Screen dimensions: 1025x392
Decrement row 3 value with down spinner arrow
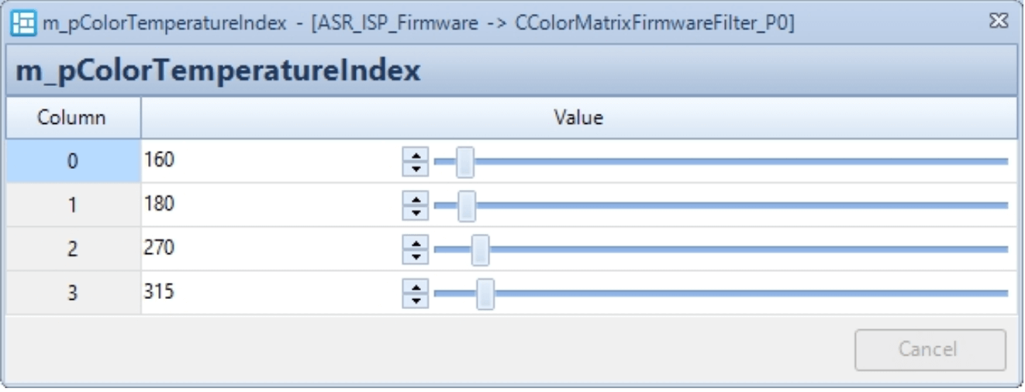pyautogui.click(x=416, y=298)
